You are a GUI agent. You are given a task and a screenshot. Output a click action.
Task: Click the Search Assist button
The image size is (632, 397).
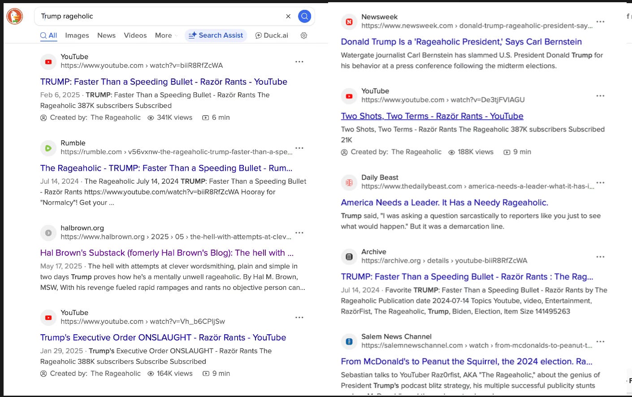point(216,35)
